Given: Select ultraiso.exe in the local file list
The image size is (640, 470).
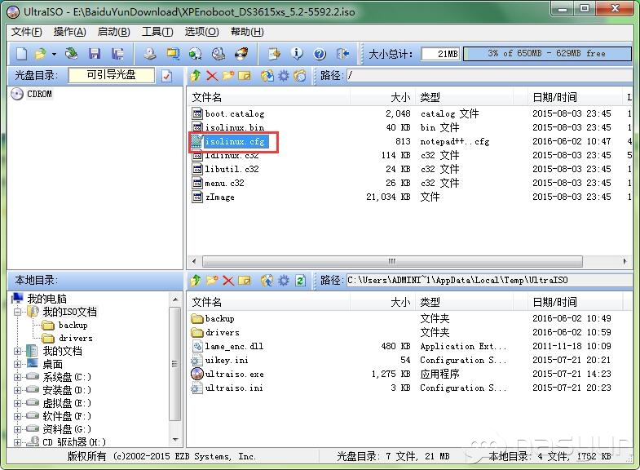Looking at the screenshot, I should (x=234, y=374).
